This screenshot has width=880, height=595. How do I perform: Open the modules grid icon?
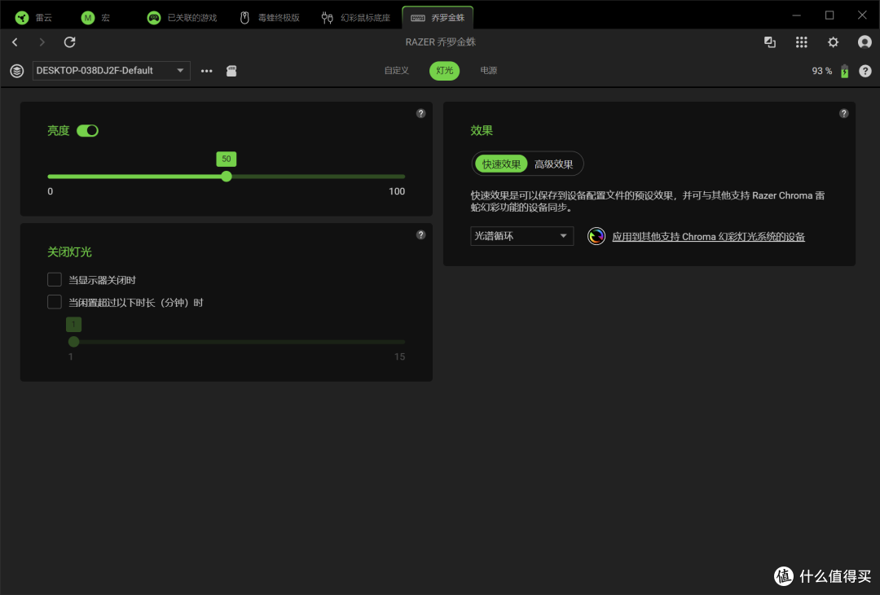click(802, 42)
